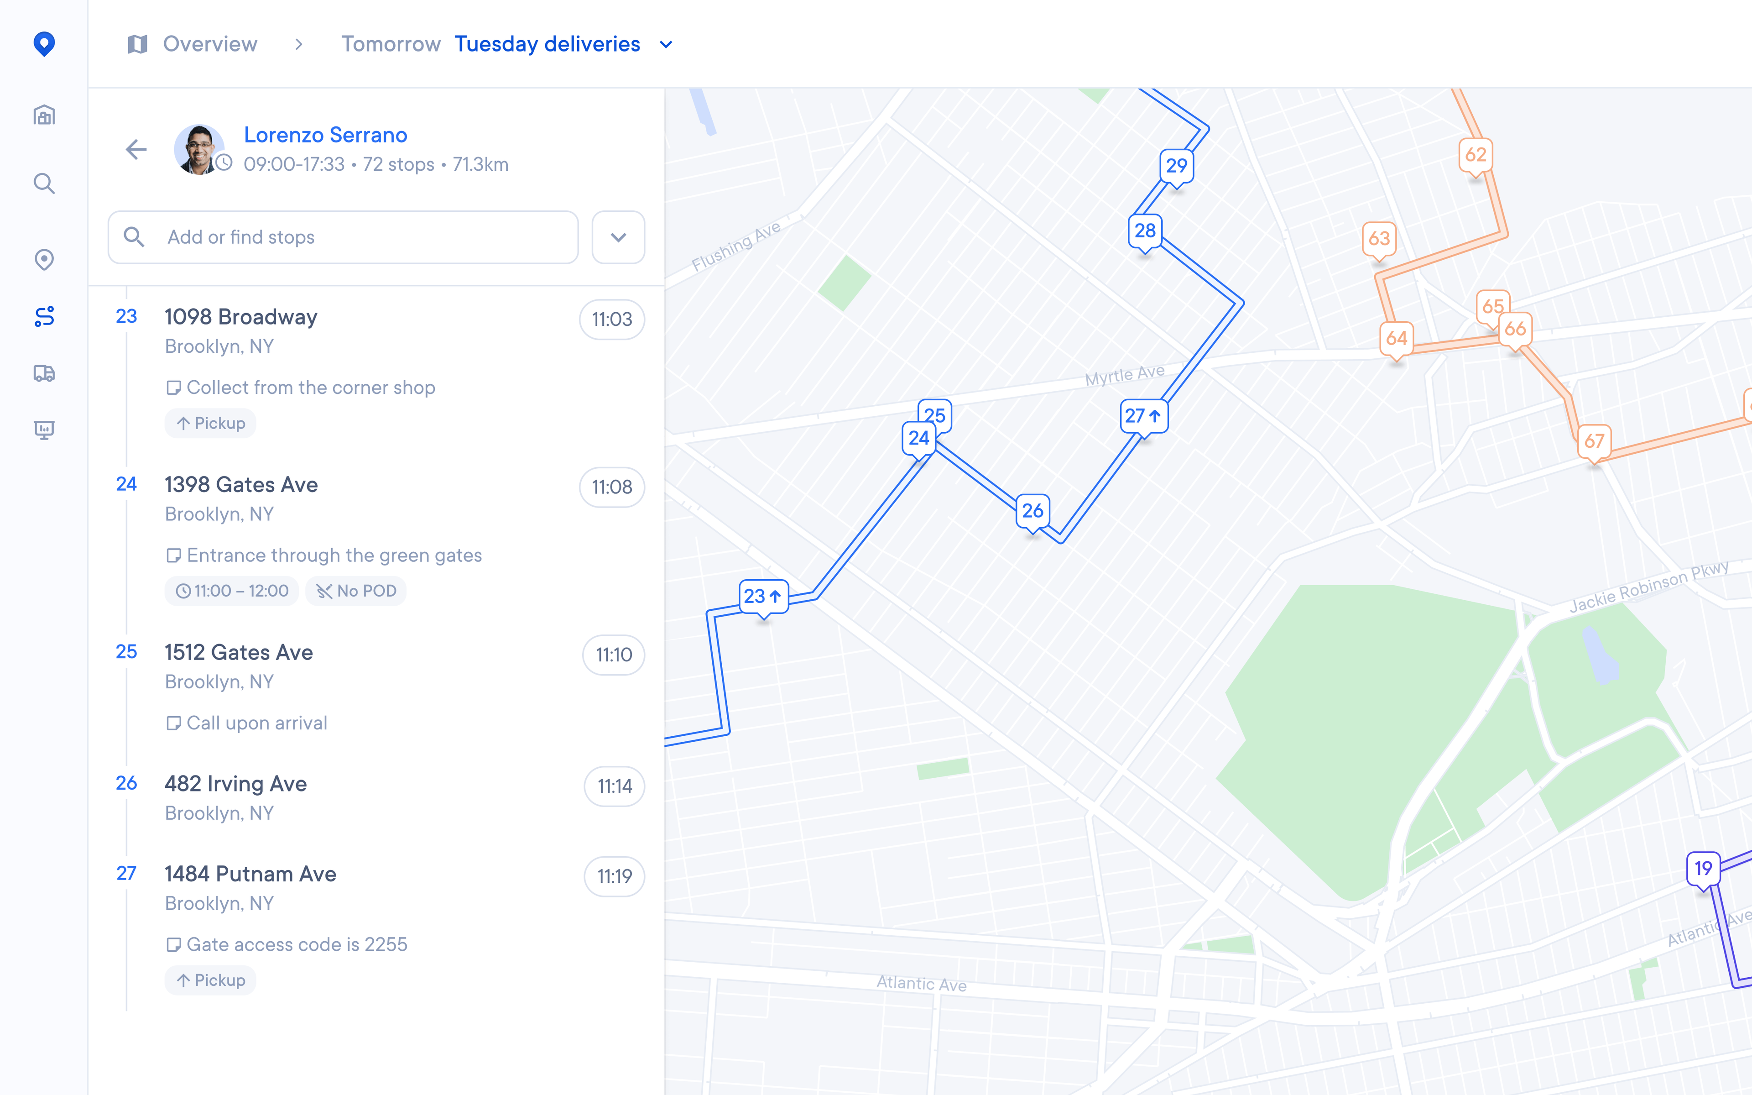The width and height of the screenshot is (1752, 1095).
Task: Click Tuesday deliveries plan title
Action: tap(547, 44)
